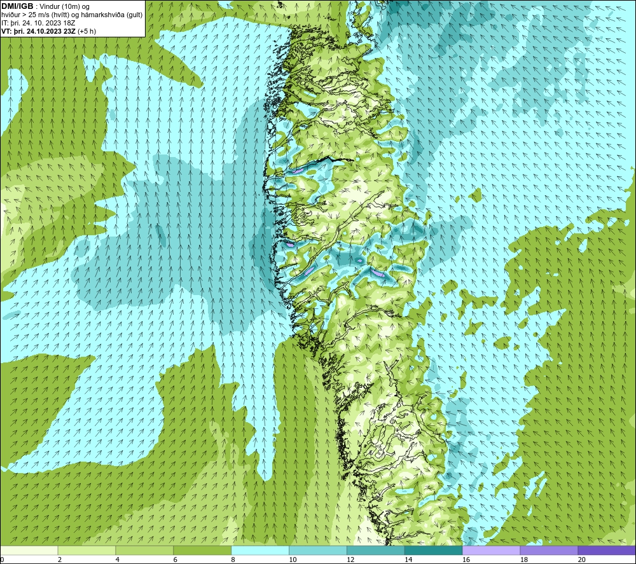Click the legend scale number 14

tap(408, 560)
